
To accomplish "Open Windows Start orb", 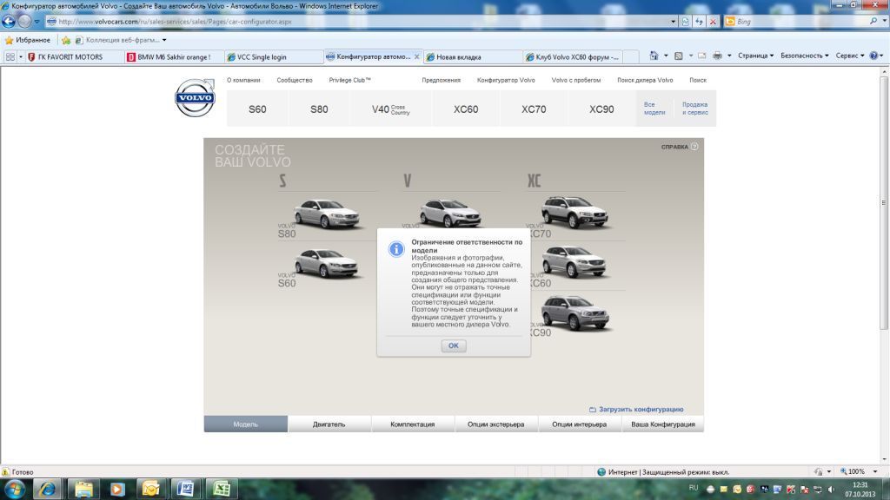I will (15, 489).
